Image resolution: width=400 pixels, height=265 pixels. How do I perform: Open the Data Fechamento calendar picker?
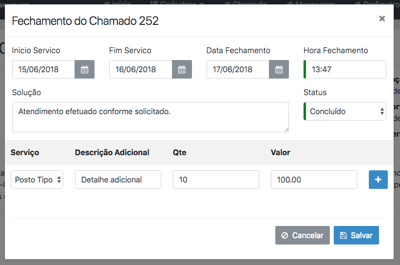pos(279,69)
